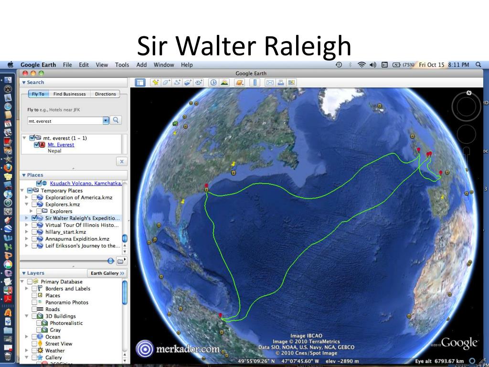Click the Email envelope icon

(270, 82)
